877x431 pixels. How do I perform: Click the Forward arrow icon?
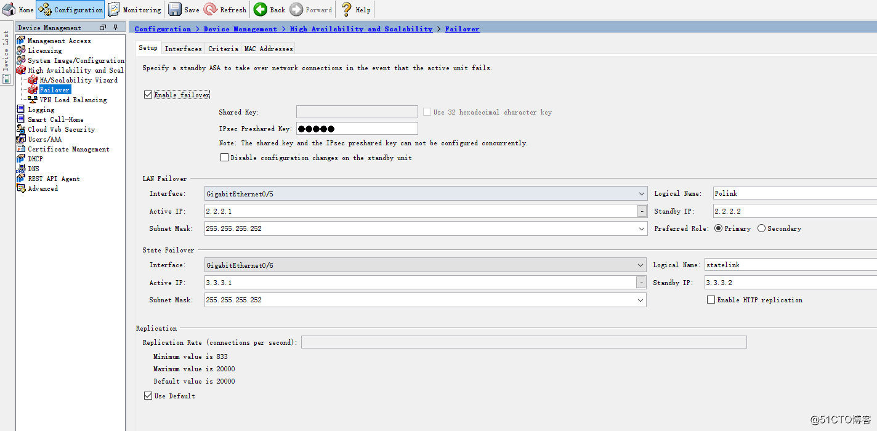click(296, 9)
